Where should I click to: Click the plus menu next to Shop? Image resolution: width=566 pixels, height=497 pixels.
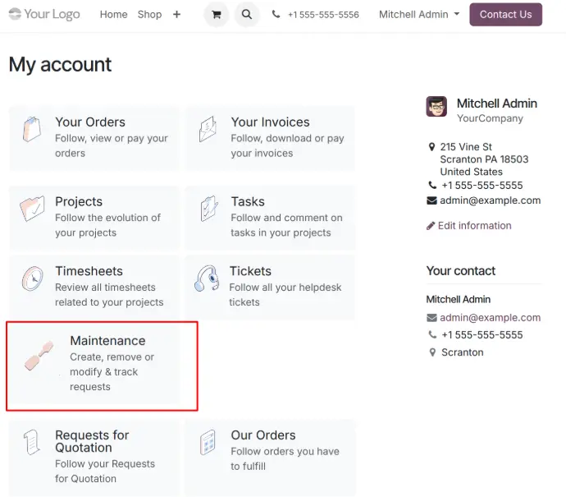(176, 15)
